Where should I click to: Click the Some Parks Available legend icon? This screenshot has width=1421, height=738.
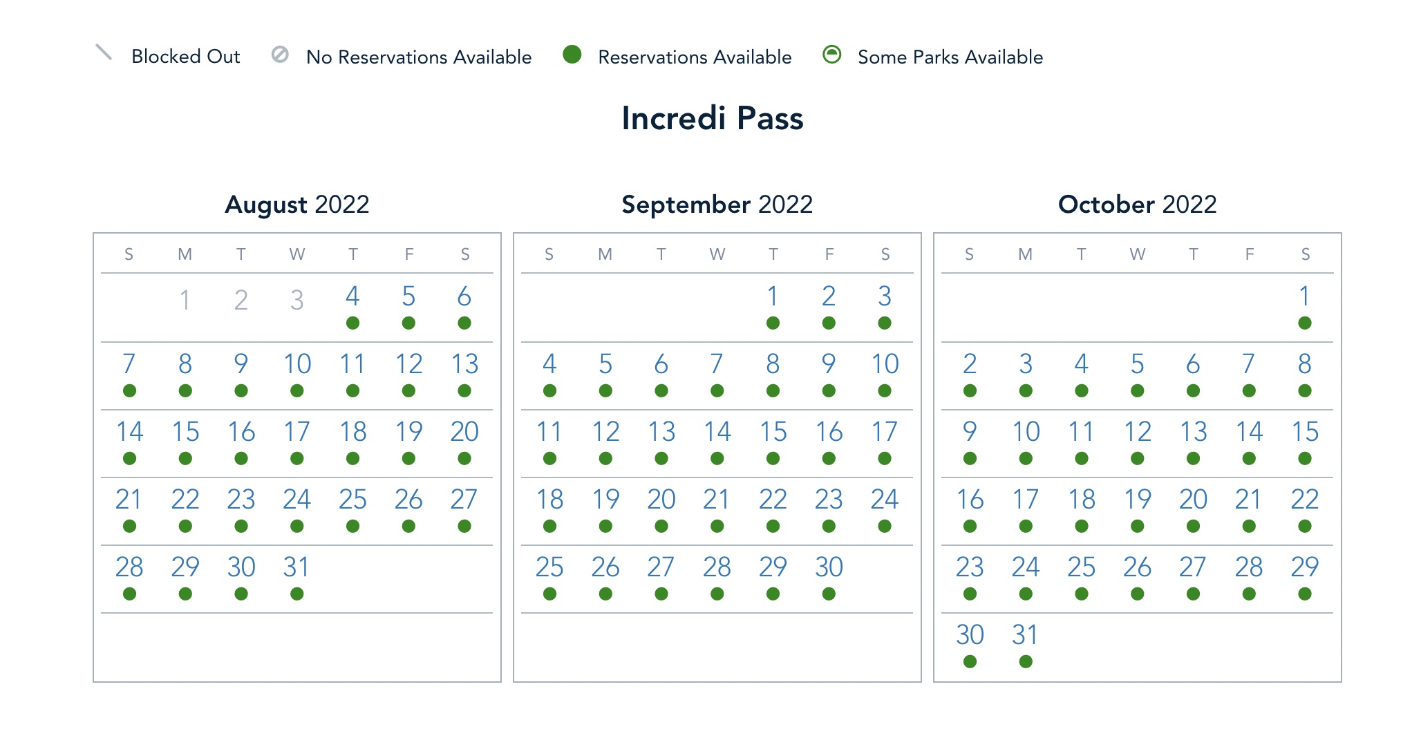coord(832,55)
